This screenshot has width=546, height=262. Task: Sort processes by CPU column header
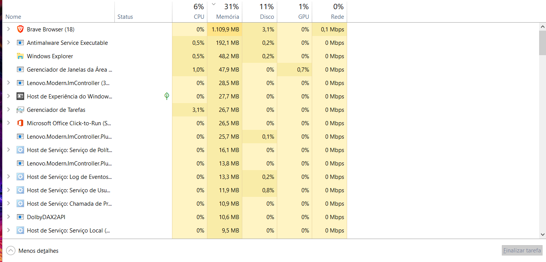pos(190,11)
